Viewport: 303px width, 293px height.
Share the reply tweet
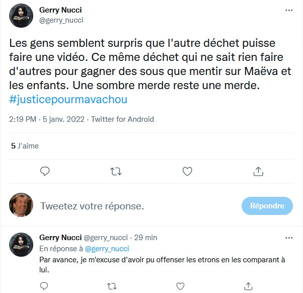click(248, 286)
